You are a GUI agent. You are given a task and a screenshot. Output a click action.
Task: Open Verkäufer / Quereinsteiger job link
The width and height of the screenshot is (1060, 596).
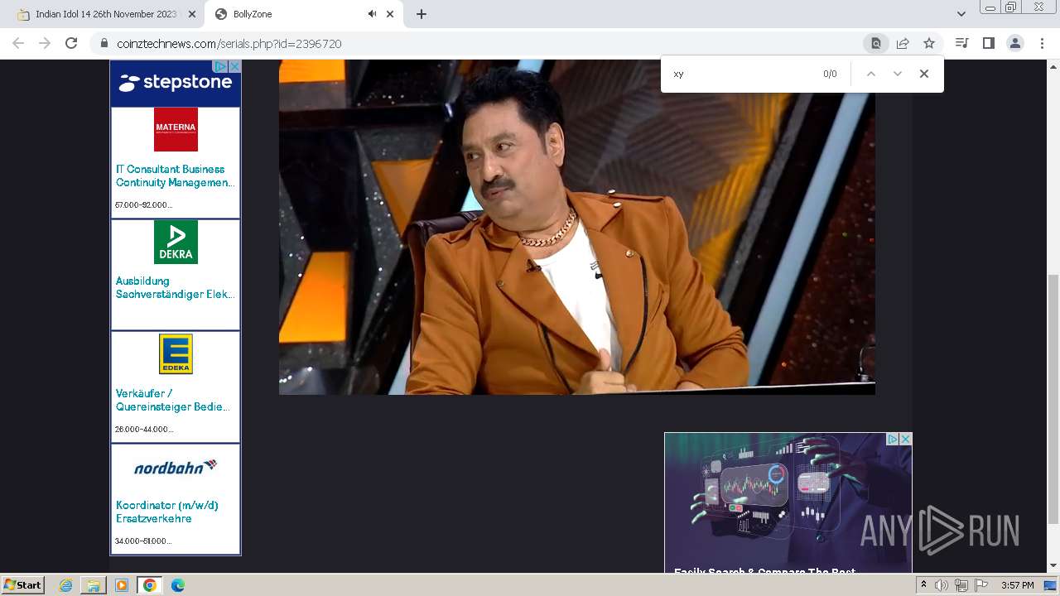172,400
